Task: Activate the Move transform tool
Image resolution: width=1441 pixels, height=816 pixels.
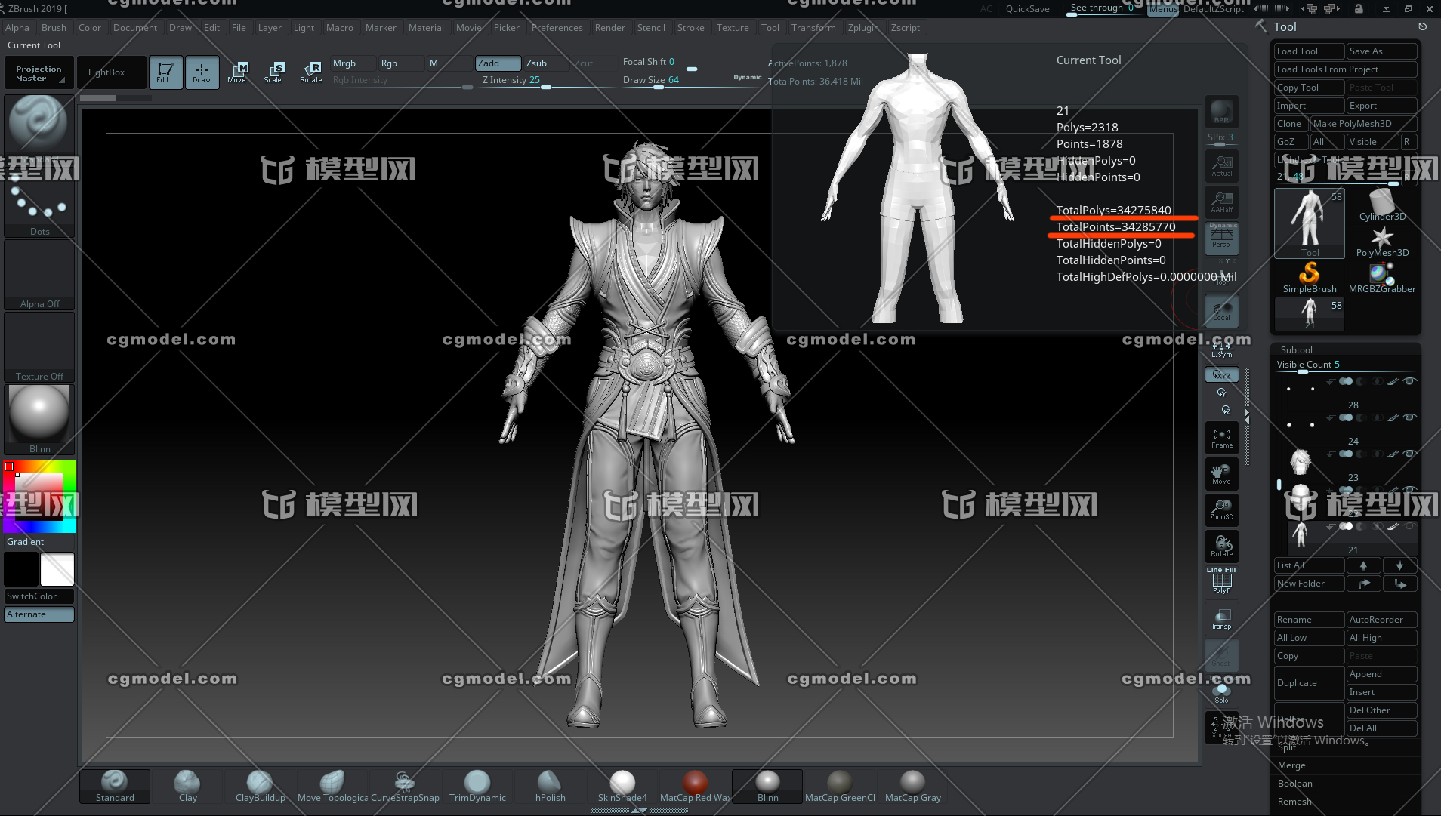Action: pos(237,72)
